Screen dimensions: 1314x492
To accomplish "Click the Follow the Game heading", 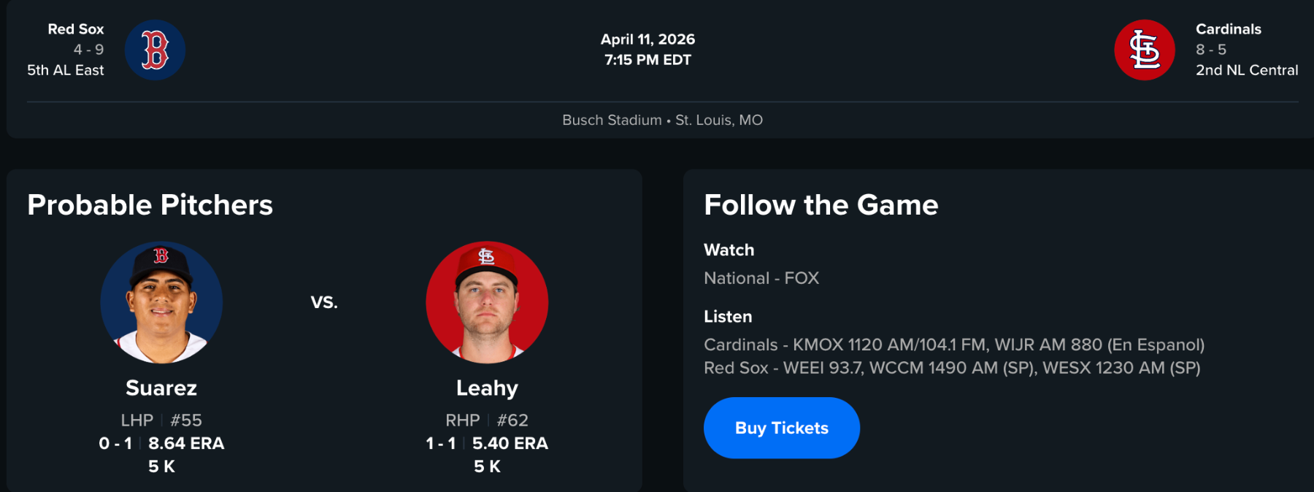I will point(821,205).
